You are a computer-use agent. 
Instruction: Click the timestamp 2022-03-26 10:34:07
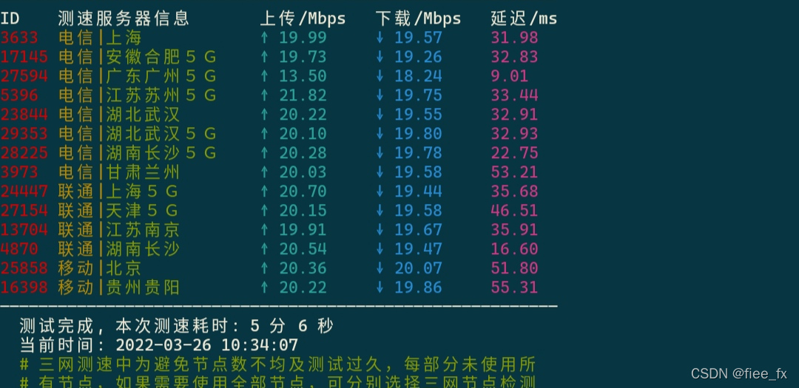(207, 345)
